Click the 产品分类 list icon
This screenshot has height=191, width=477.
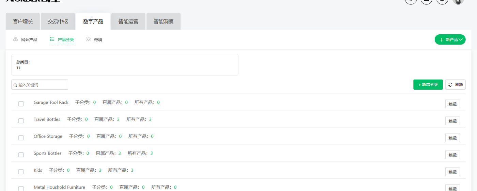(x=52, y=39)
